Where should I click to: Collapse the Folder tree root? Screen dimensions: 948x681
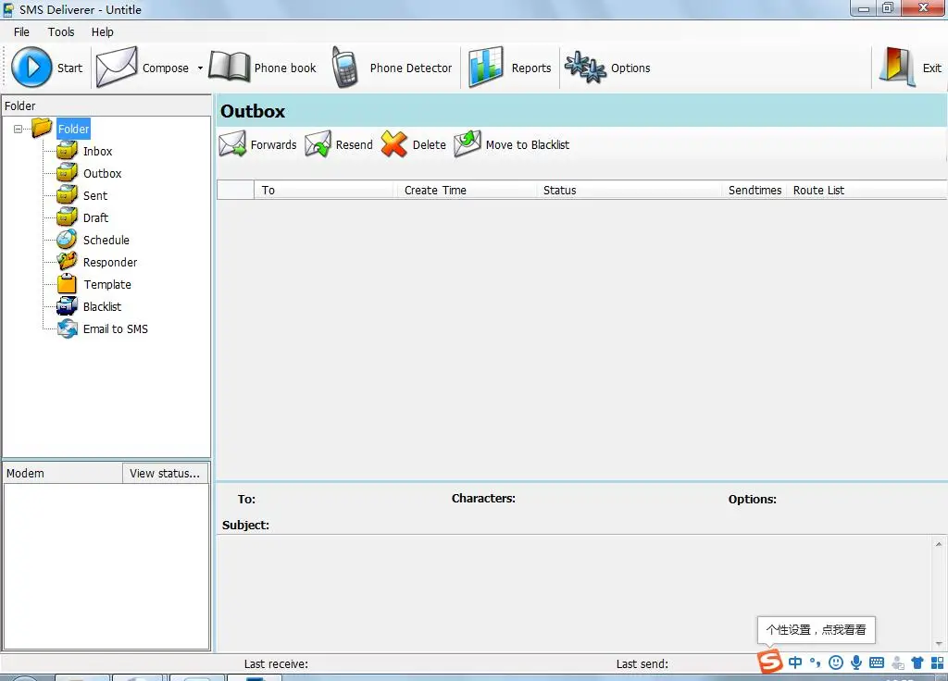pos(19,130)
